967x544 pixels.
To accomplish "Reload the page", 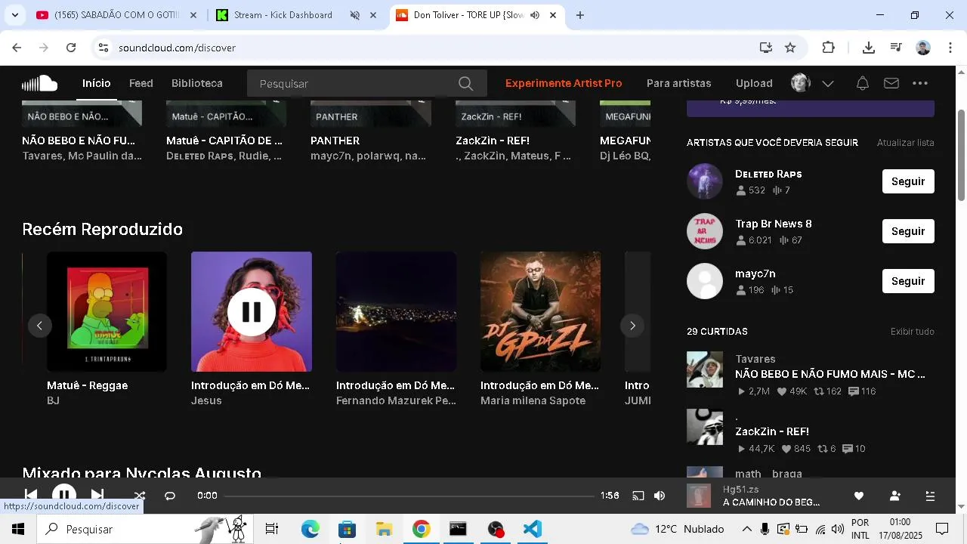I will (71, 48).
